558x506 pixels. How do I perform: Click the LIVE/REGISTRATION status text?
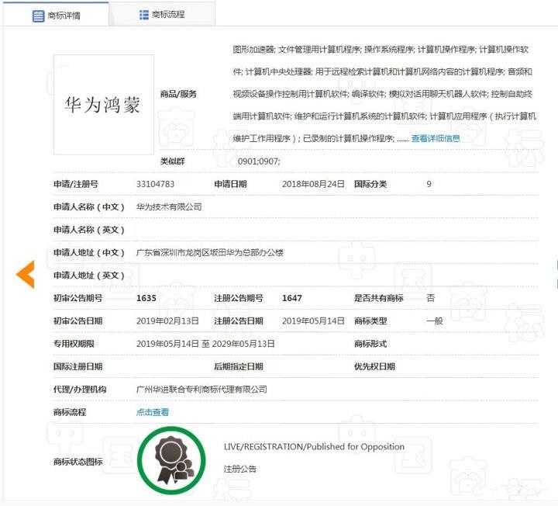coord(314,446)
